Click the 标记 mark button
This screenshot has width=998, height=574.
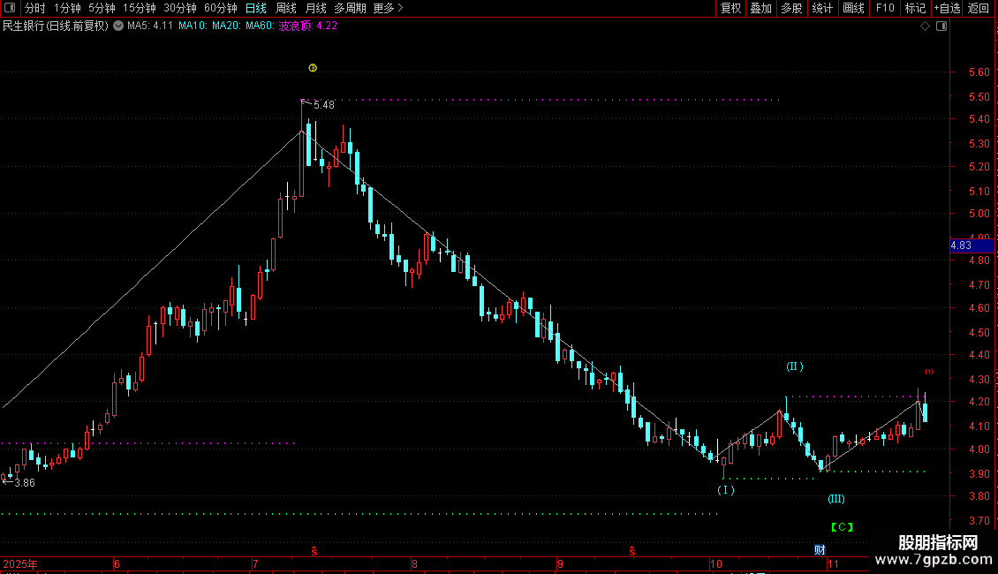915,8
